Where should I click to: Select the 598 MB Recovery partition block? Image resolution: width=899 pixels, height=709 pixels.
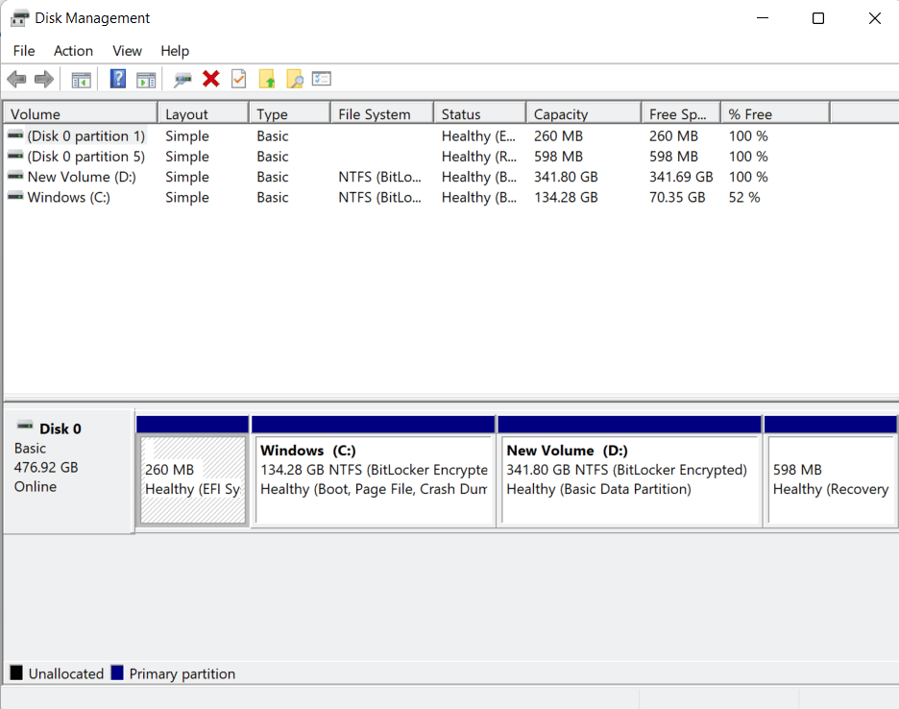tap(832, 480)
